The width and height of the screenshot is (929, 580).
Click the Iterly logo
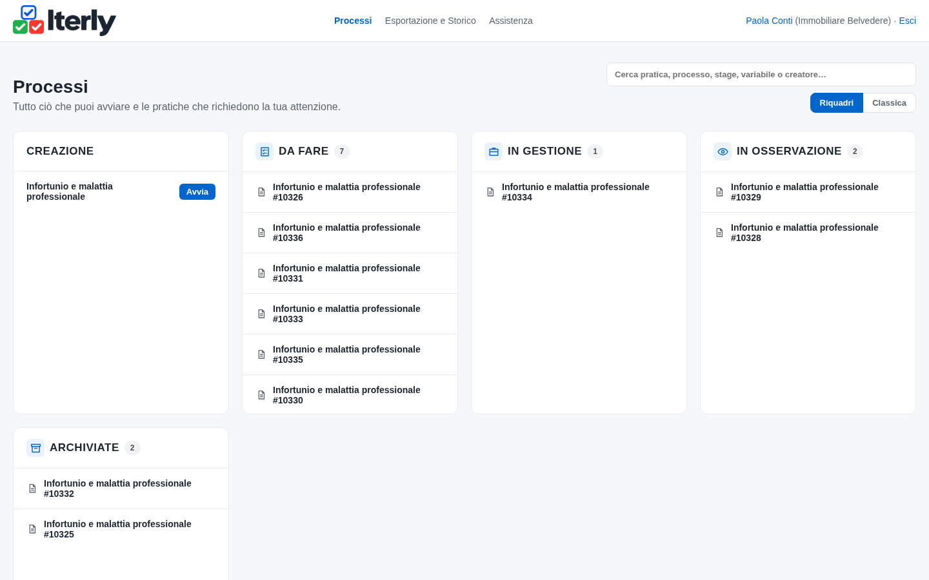(65, 21)
